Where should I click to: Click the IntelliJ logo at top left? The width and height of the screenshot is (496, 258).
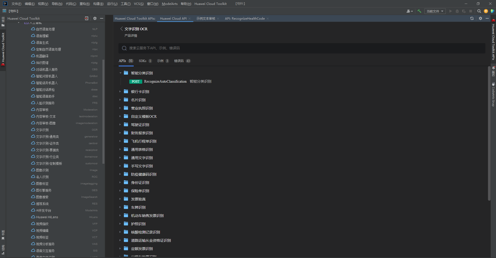click(5, 4)
